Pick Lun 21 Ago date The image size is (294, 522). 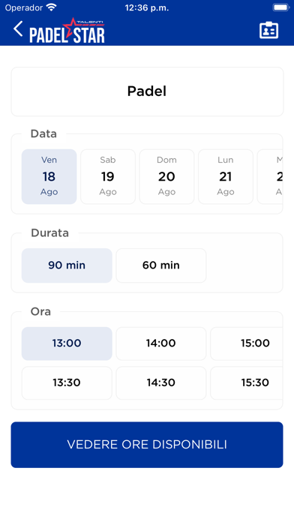pyautogui.click(x=226, y=176)
